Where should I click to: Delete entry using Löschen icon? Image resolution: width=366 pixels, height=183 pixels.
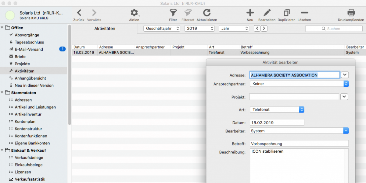click(x=304, y=13)
